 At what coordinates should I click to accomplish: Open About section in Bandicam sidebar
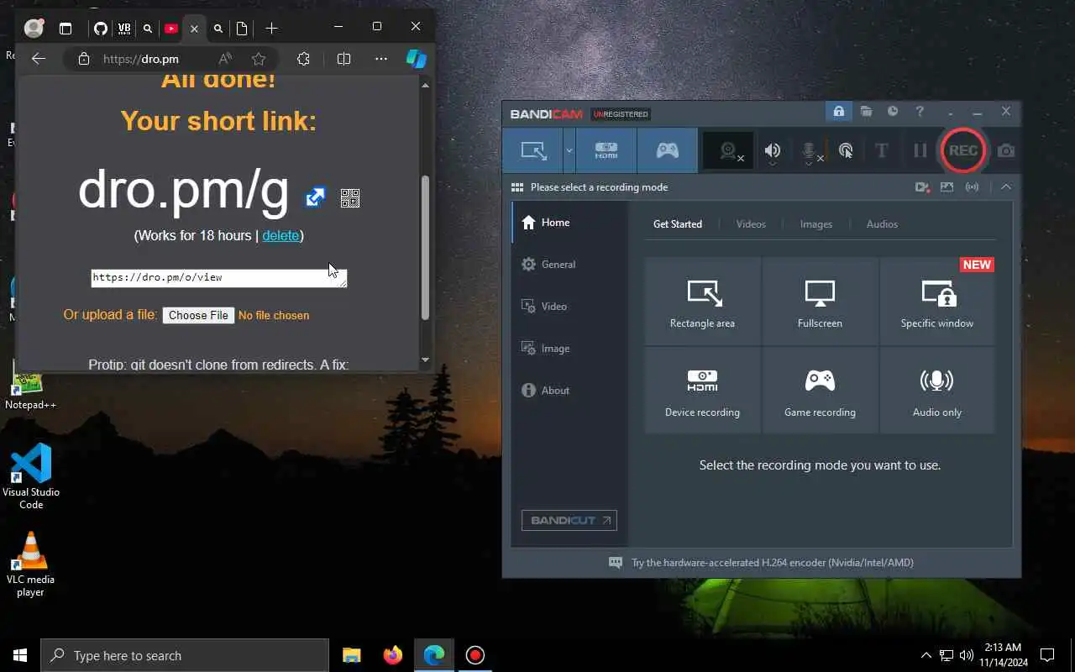pyautogui.click(x=569, y=391)
